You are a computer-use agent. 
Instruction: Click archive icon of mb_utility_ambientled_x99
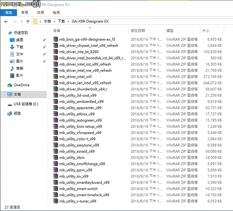click(x=56, y=101)
